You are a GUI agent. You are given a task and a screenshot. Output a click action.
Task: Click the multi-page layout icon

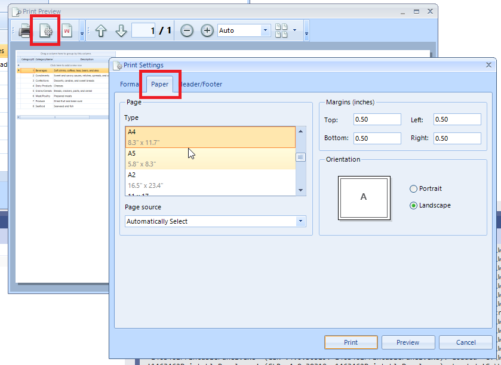(x=281, y=30)
